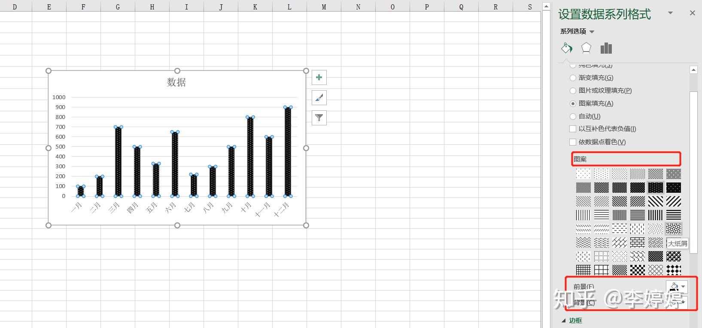Select the horizontal brick pattern
This screenshot has height=328, width=702.
[638, 243]
